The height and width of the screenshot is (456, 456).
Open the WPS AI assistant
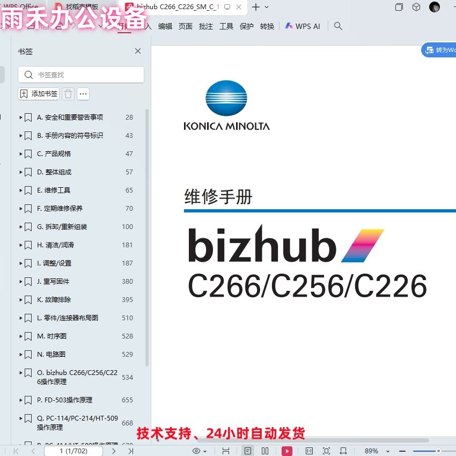tap(303, 26)
